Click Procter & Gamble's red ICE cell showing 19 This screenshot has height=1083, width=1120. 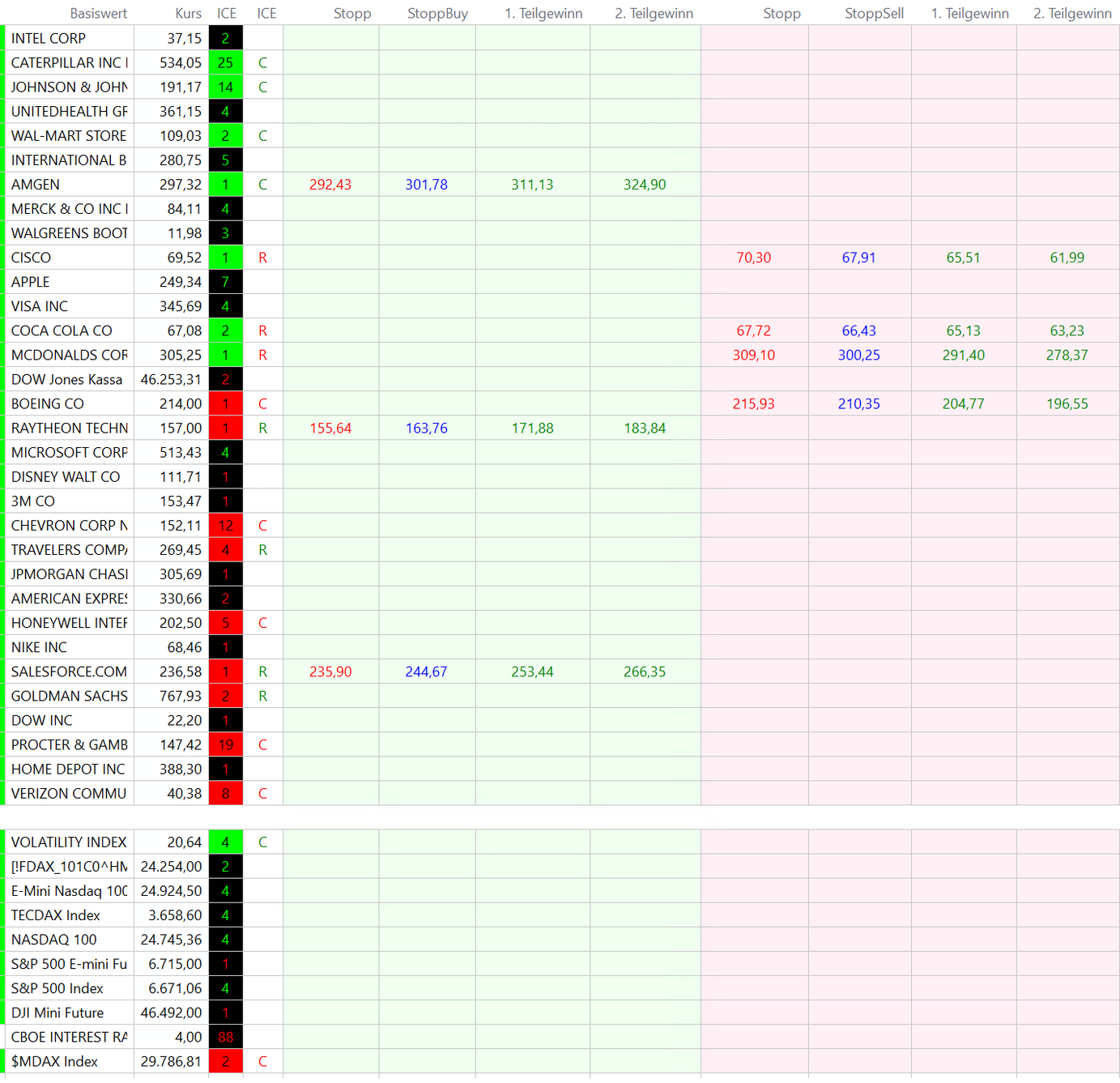click(x=225, y=745)
